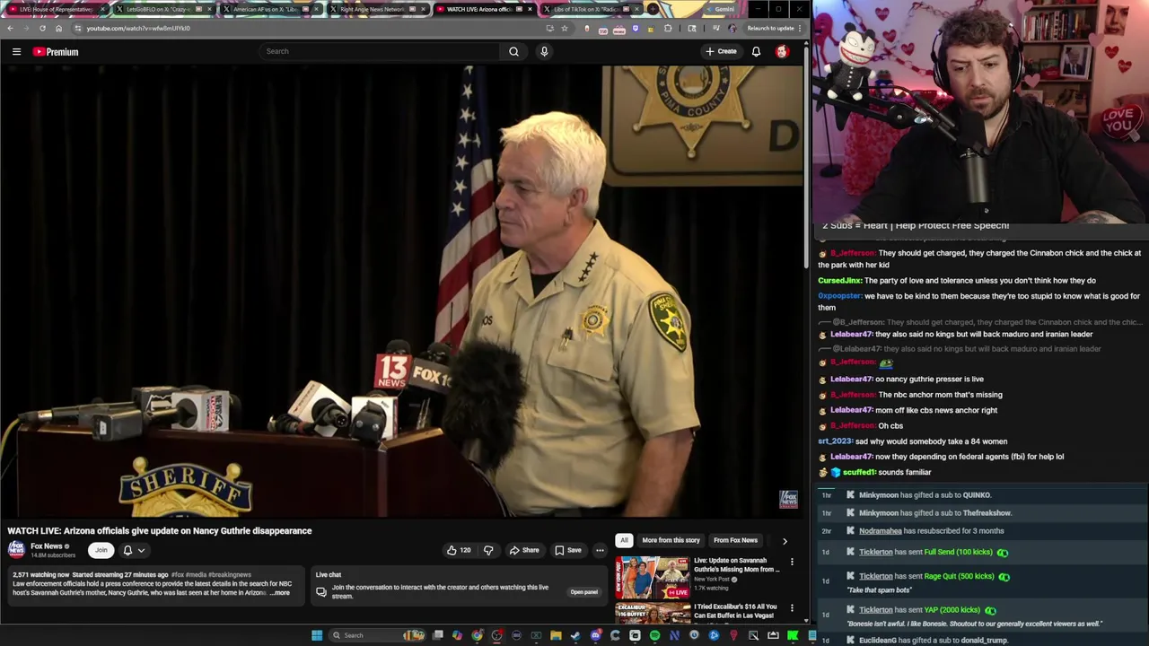Viewport: 1149px width, 646px height.
Task: Share the video
Action: (x=523, y=550)
